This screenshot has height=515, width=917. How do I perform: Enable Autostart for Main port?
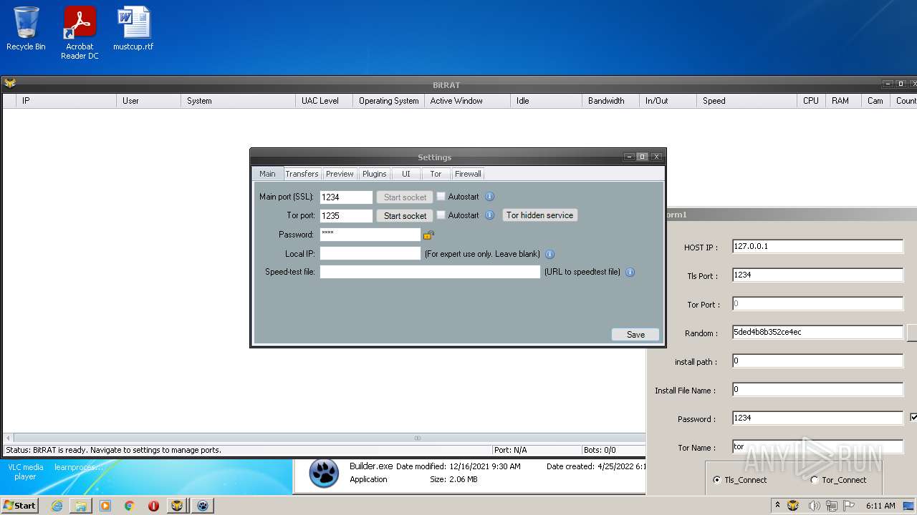point(441,196)
